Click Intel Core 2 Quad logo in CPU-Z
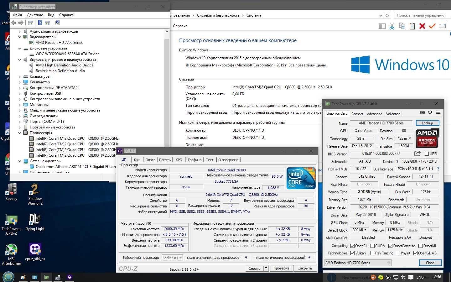This screenshot has height=282, width=451. pyautogui.click(x=301, y=178)
